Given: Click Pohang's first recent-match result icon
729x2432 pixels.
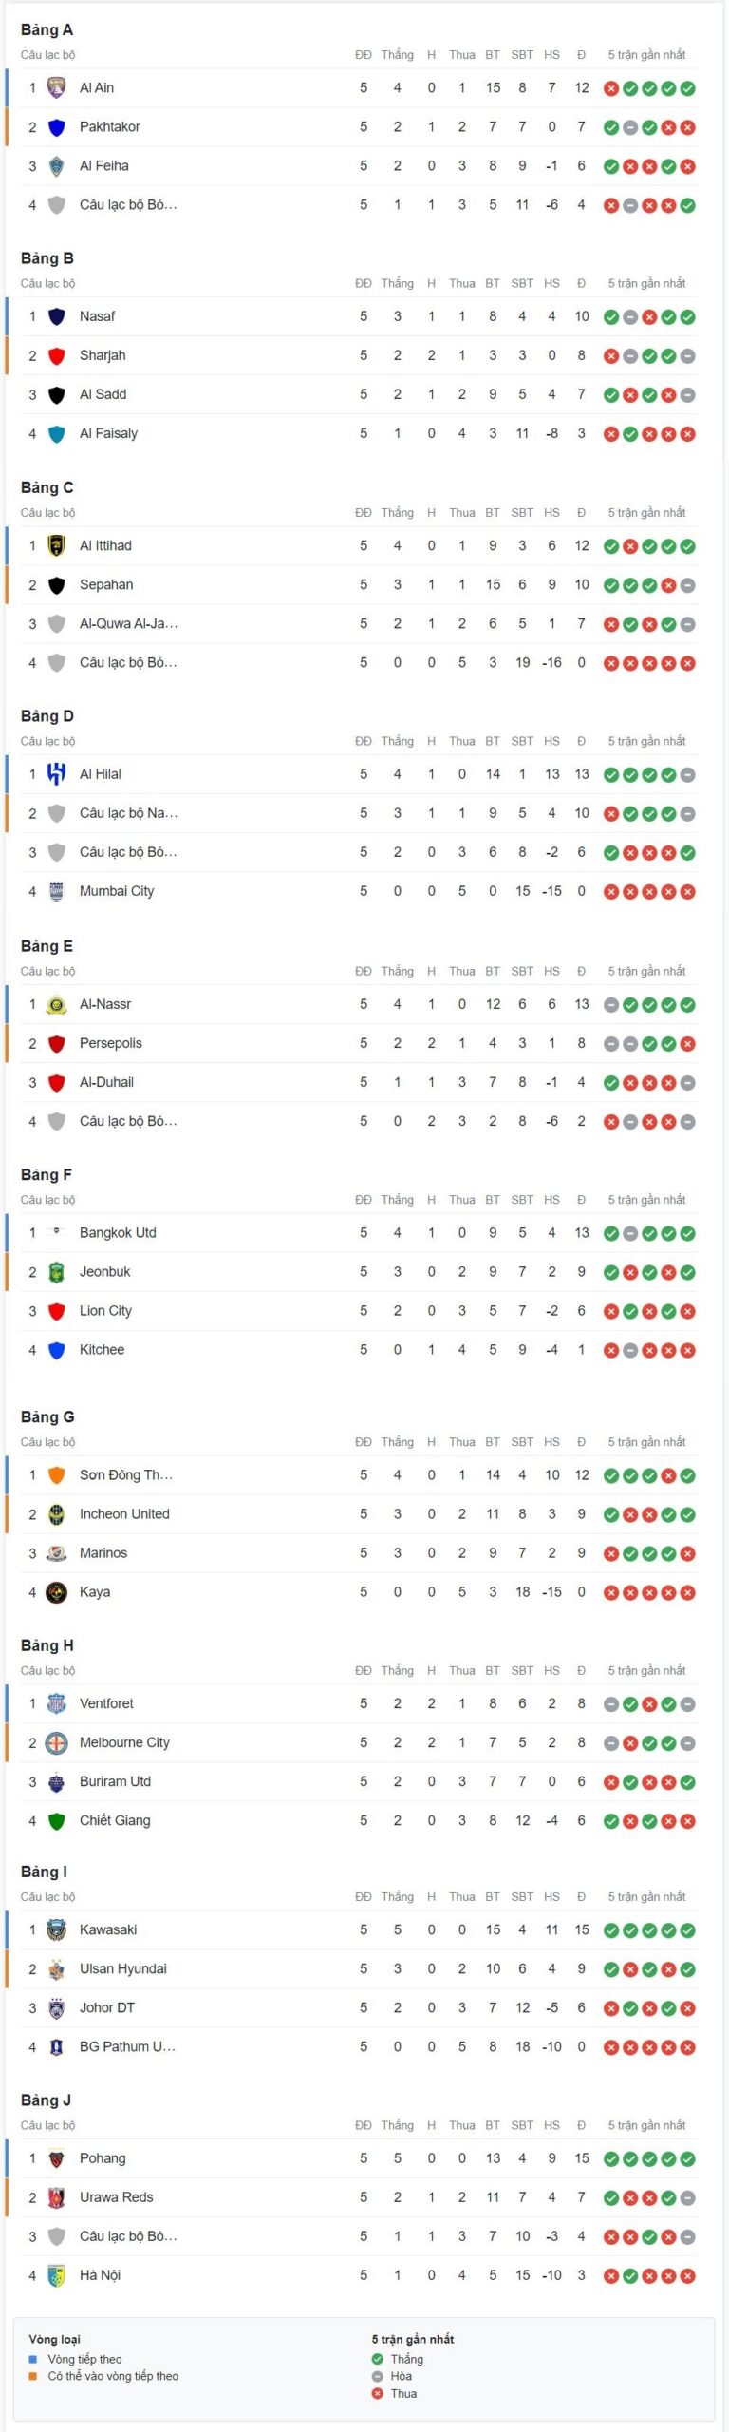Looking at the screenshot, I should pos(611,2158).
